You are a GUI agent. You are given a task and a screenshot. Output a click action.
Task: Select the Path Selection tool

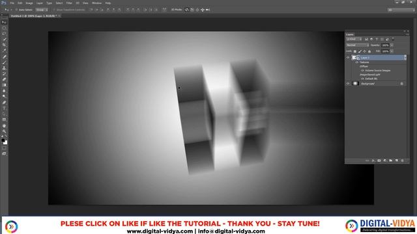click(x=4, y=114)
